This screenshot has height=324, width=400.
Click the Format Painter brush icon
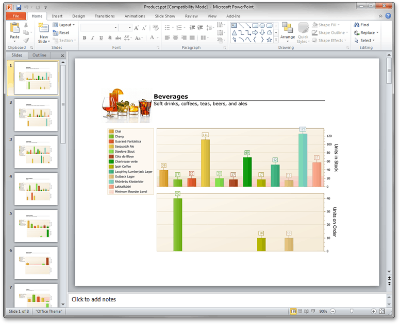[26, 40]
